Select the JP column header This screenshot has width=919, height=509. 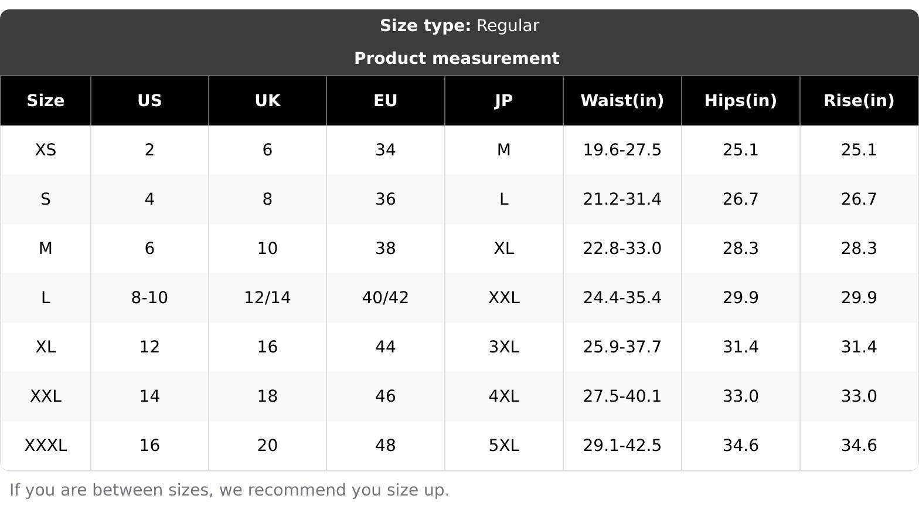[503, 101]
